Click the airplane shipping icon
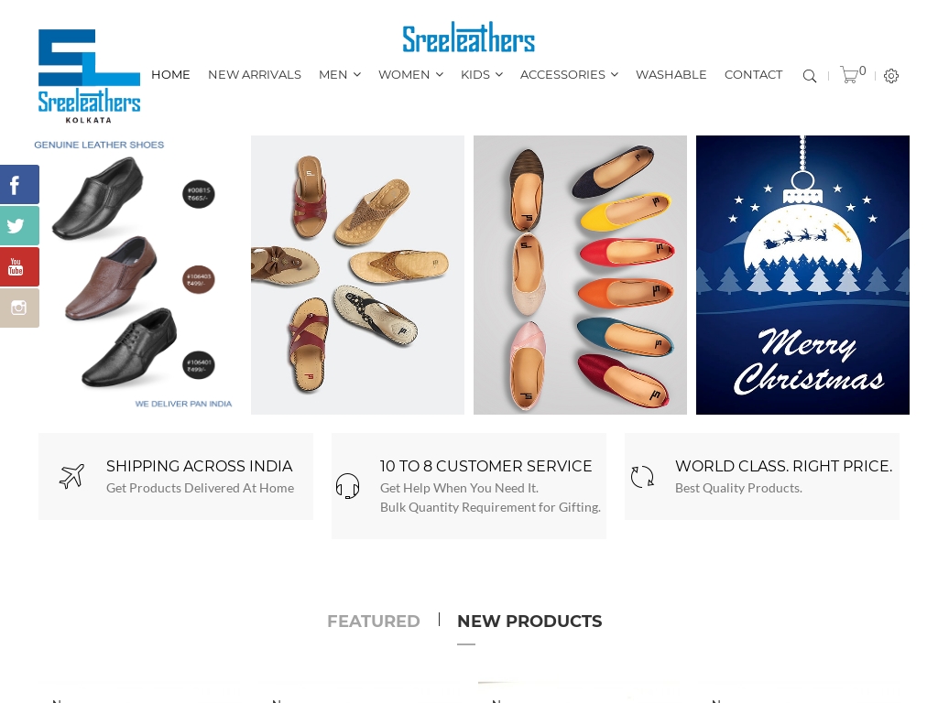 pyautogui.click(x=71, y=476)
